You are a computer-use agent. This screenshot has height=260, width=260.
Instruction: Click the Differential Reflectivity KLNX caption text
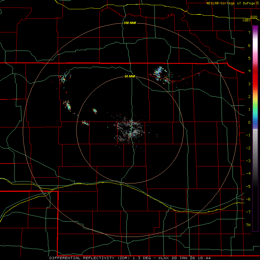click(130, 258)
